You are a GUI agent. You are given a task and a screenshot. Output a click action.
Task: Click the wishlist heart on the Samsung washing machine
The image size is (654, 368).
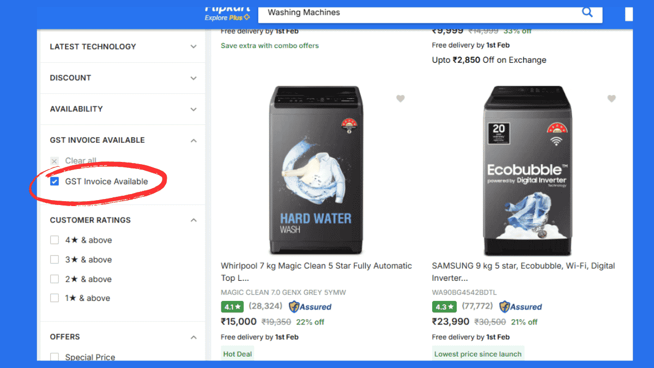(x=611, y=99)
